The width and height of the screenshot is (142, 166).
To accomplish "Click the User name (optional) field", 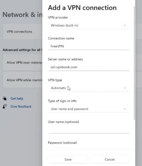I will 88,130.
